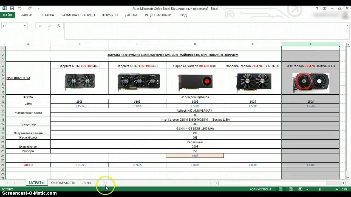The width and height of the screenshot is (351, 197).
Task: Click the Insert Function fx icon
Action: (x=58, y=26)
